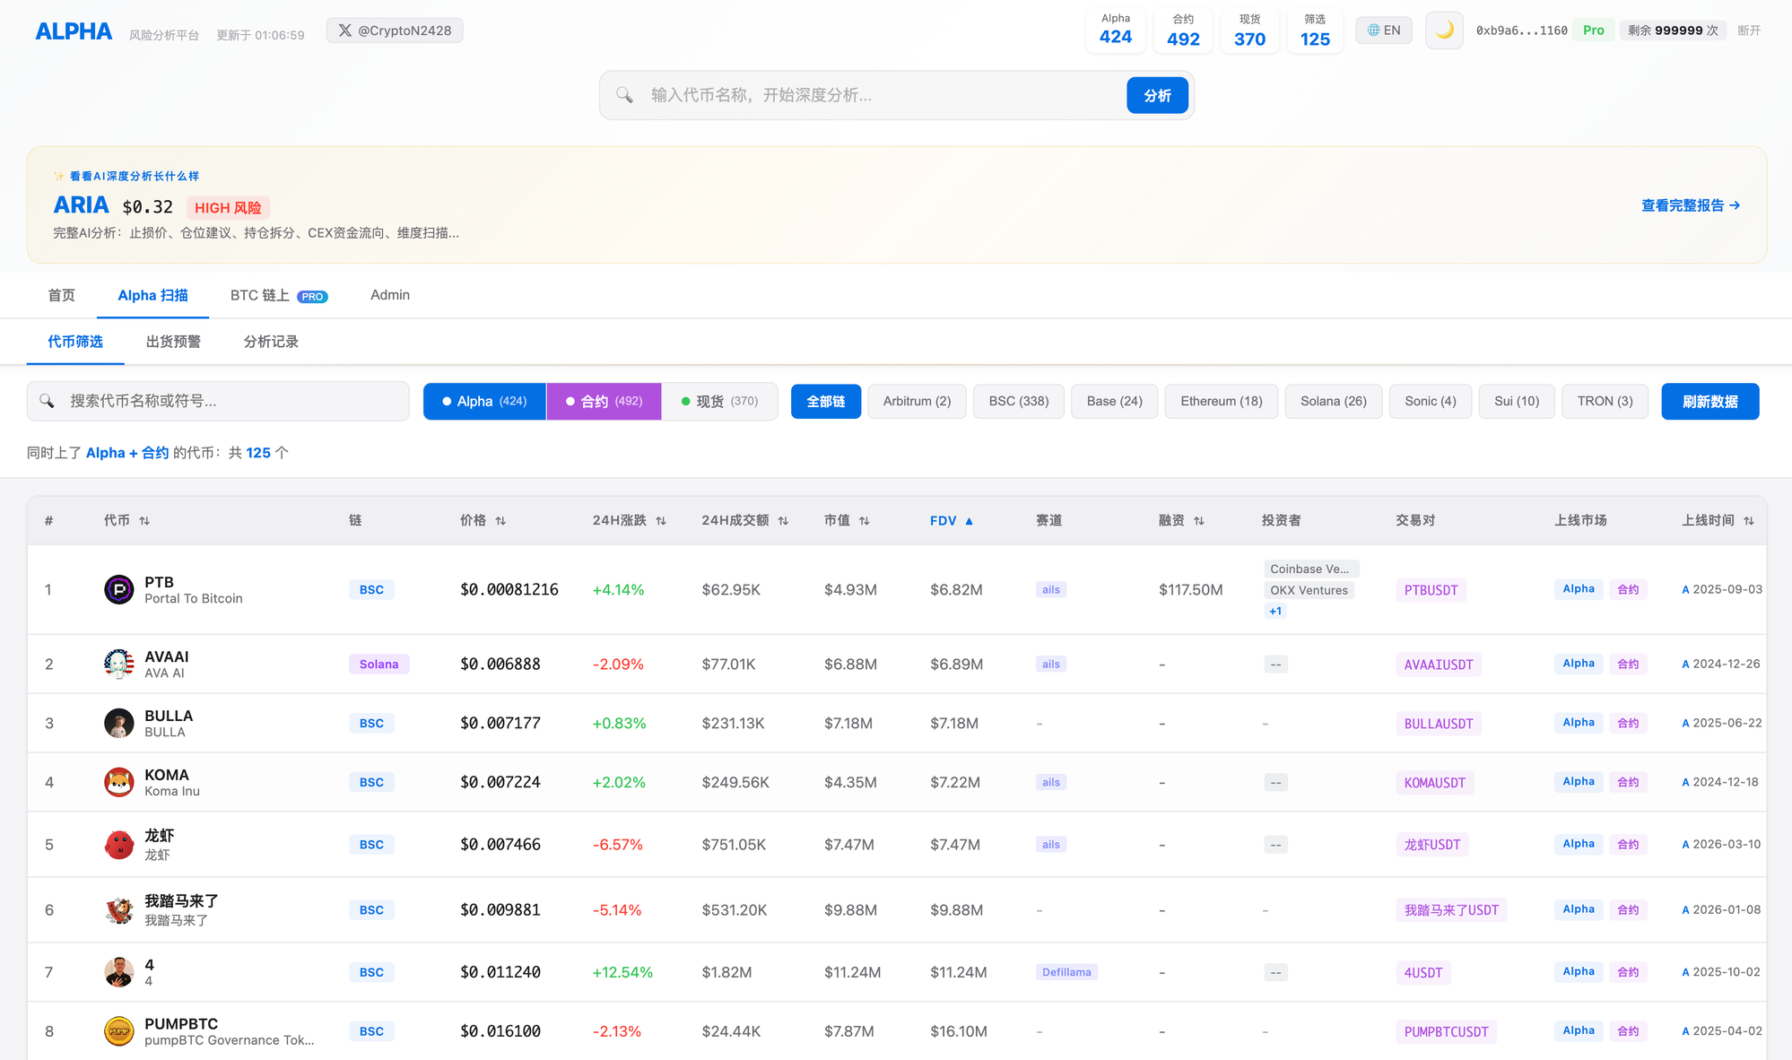The width and height of the screenshot is (1792, 1060).
Task: Filter by Ethereum chain
Action: click(x=1222, y=401)
